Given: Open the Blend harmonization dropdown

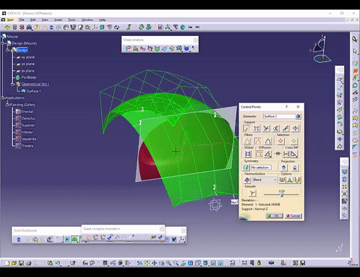Looking at the screenshot, I should coord(265,180).
